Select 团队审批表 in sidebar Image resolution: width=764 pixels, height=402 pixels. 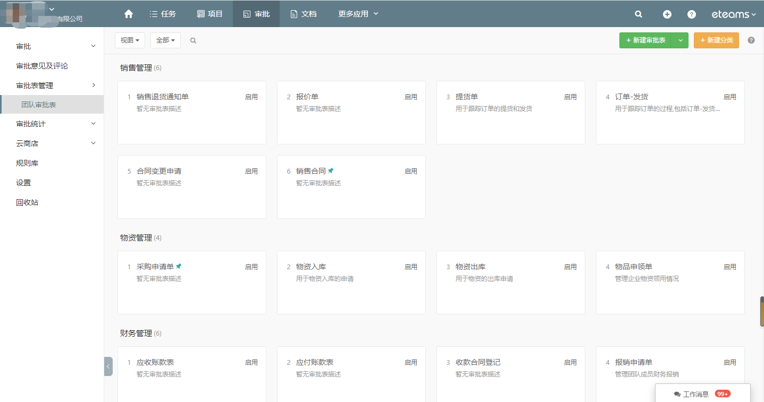coord(52,105)
